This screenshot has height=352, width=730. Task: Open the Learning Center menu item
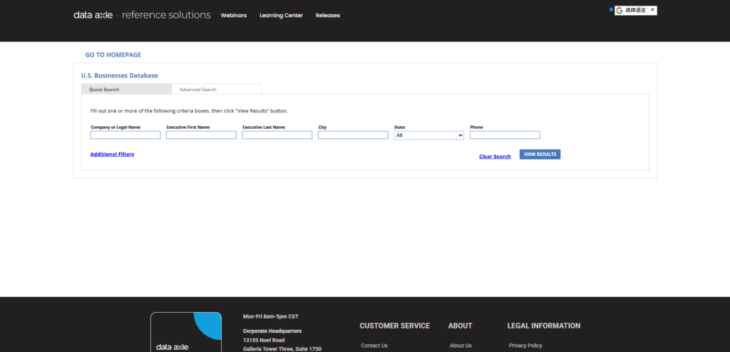(281, 16)
